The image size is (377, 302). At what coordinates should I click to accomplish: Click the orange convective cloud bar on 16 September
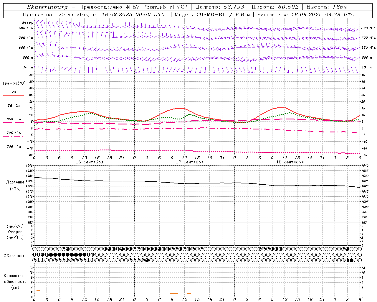[x=38, y=290]
